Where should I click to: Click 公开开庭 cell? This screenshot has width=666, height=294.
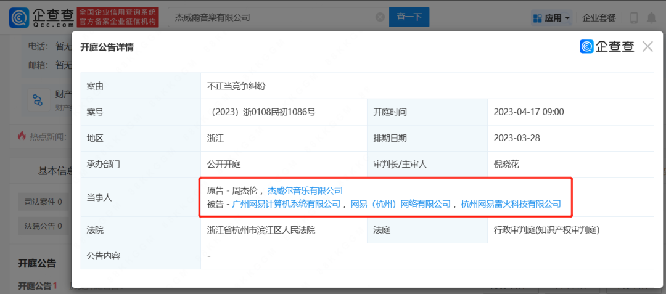click(x=224, y=165)
